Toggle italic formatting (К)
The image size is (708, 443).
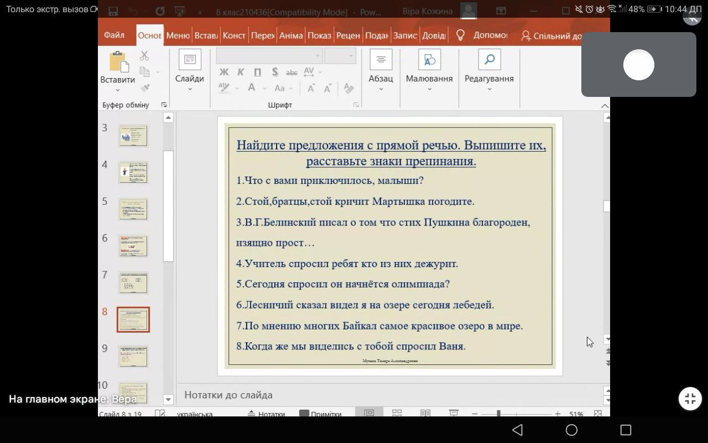pyautogui.click(x=241, y=72)
